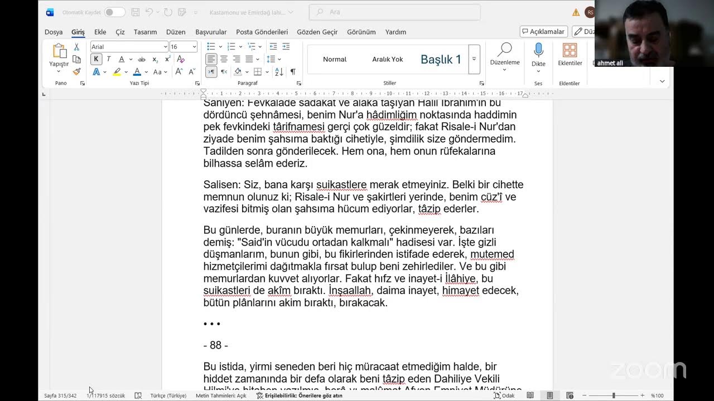The image size is (714, 401).
Task: Apply subscript formatting
Action: click(155, 59)
